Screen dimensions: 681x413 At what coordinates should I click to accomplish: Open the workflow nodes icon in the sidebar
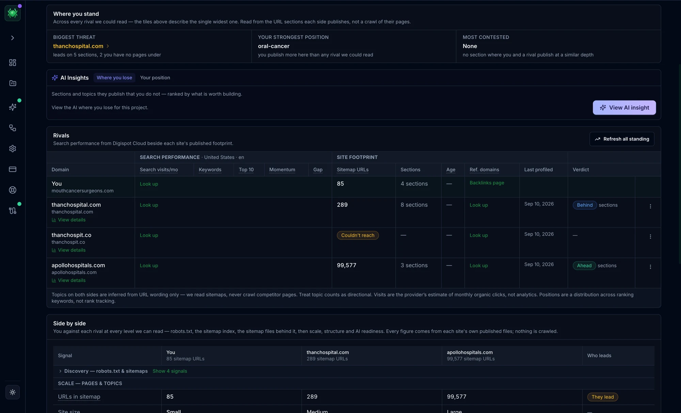[13, 128]
